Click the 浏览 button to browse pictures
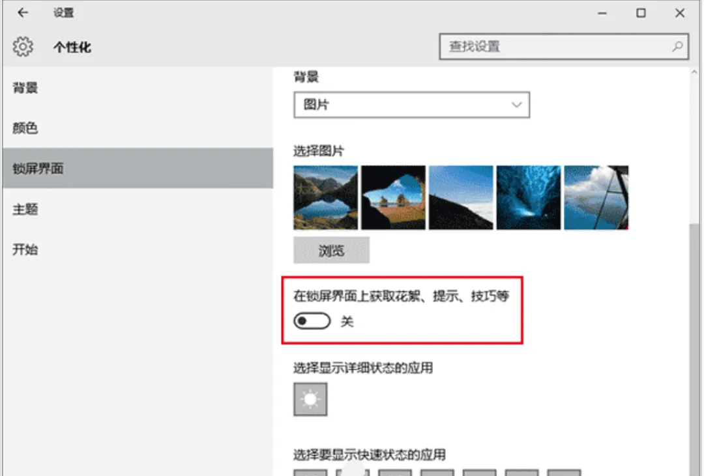This screenshot has height=476, width=704. point(331,250)
